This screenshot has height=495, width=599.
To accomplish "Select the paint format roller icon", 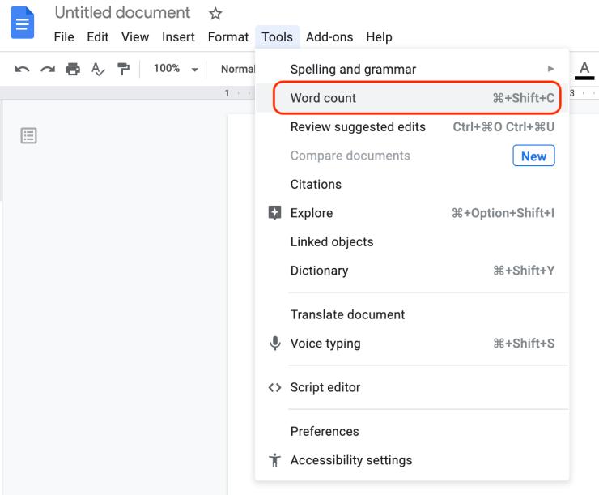I will pos(123,69).
